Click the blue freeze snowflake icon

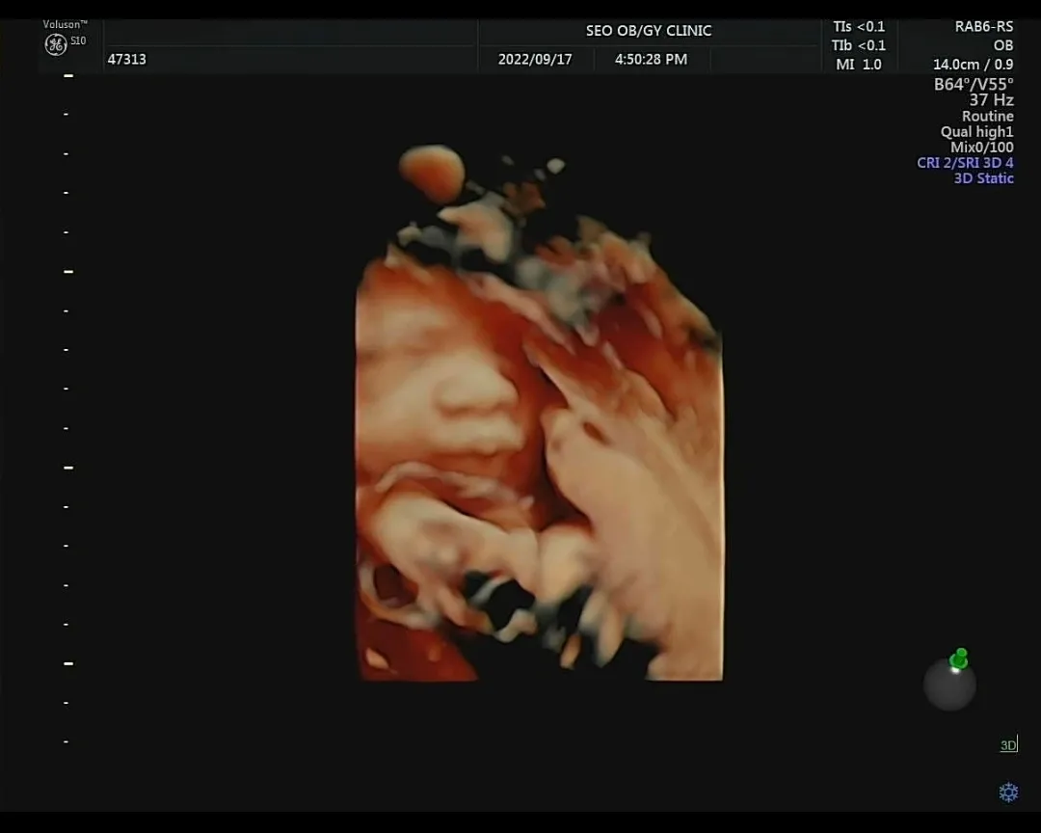click(1008, 792)
